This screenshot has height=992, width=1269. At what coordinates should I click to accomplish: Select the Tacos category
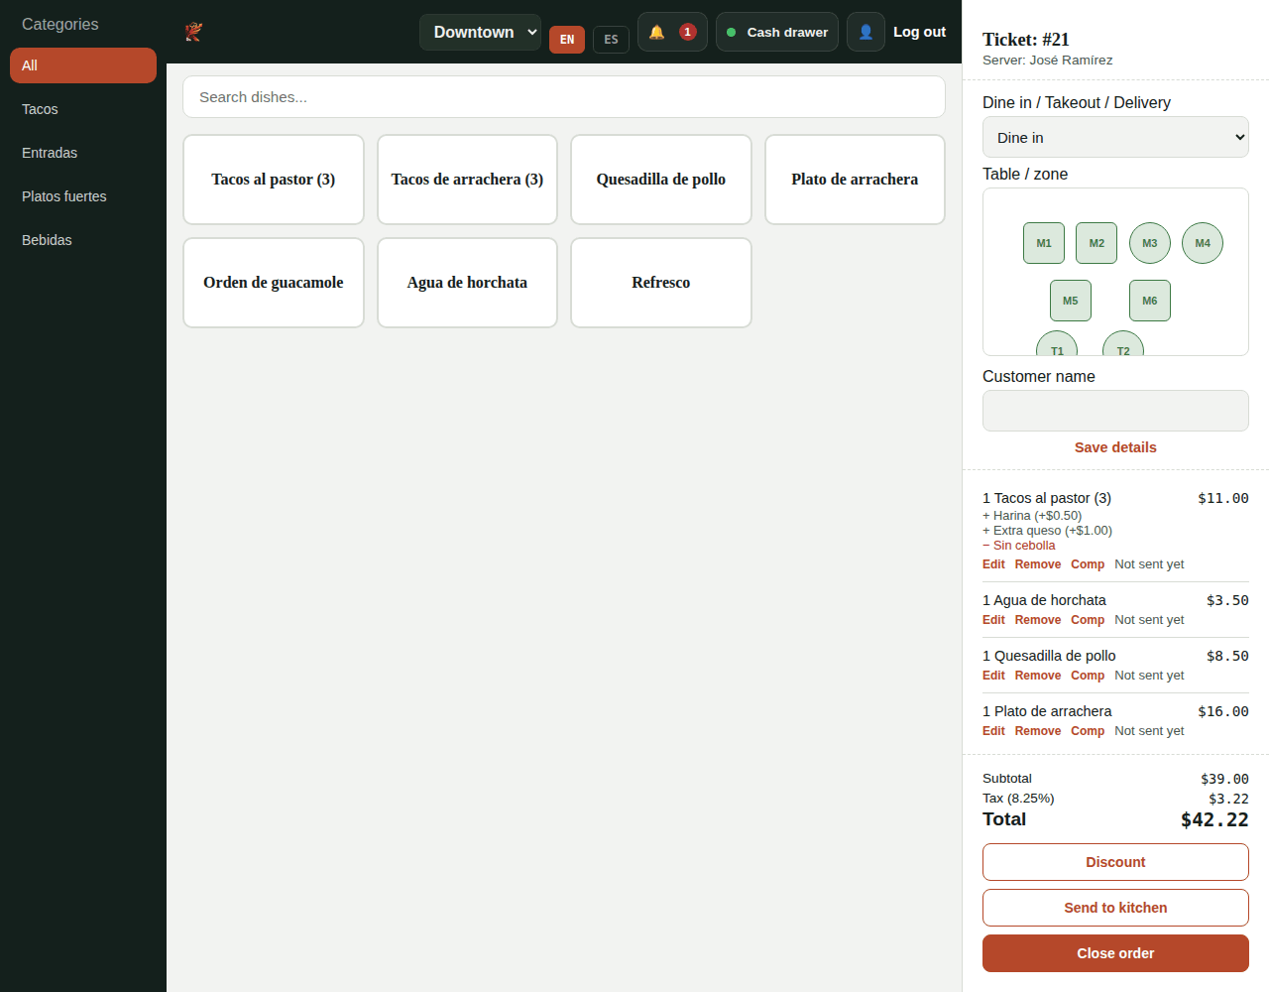[x=83, y=109]
